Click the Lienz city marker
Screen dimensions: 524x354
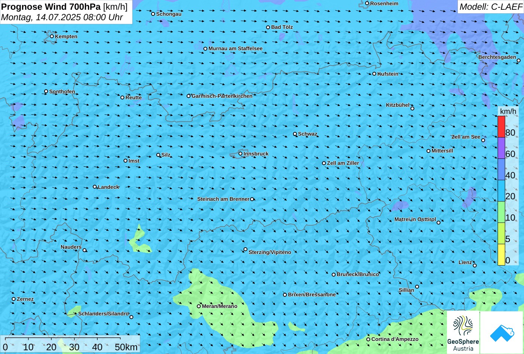(475, 266)
